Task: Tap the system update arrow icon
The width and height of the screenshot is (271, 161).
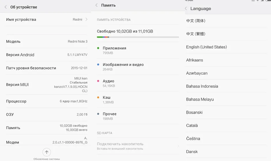Action: pyautogui.click(x=47, y=152)
